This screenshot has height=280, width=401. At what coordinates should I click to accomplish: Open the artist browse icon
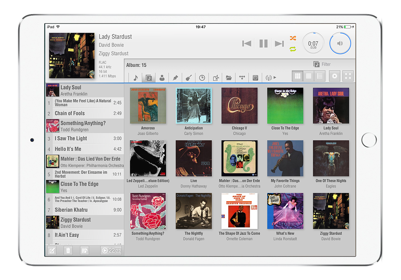coord(162,78)
